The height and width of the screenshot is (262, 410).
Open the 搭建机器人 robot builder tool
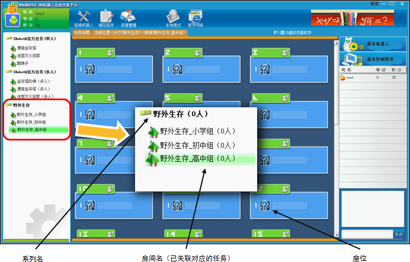pos(84,18)
